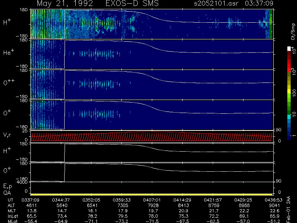Click the red V,r velocity trace panel
Image resolution: width=297 pixels, height=223 pixels.
pyautogui.click(x=151, y=137)
